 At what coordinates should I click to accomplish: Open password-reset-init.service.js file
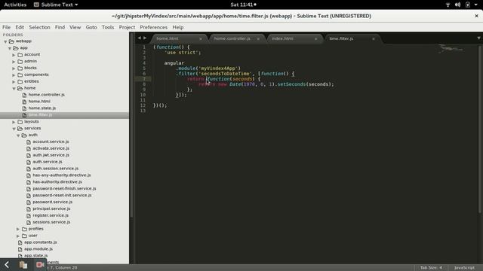(x=62, y=196)
